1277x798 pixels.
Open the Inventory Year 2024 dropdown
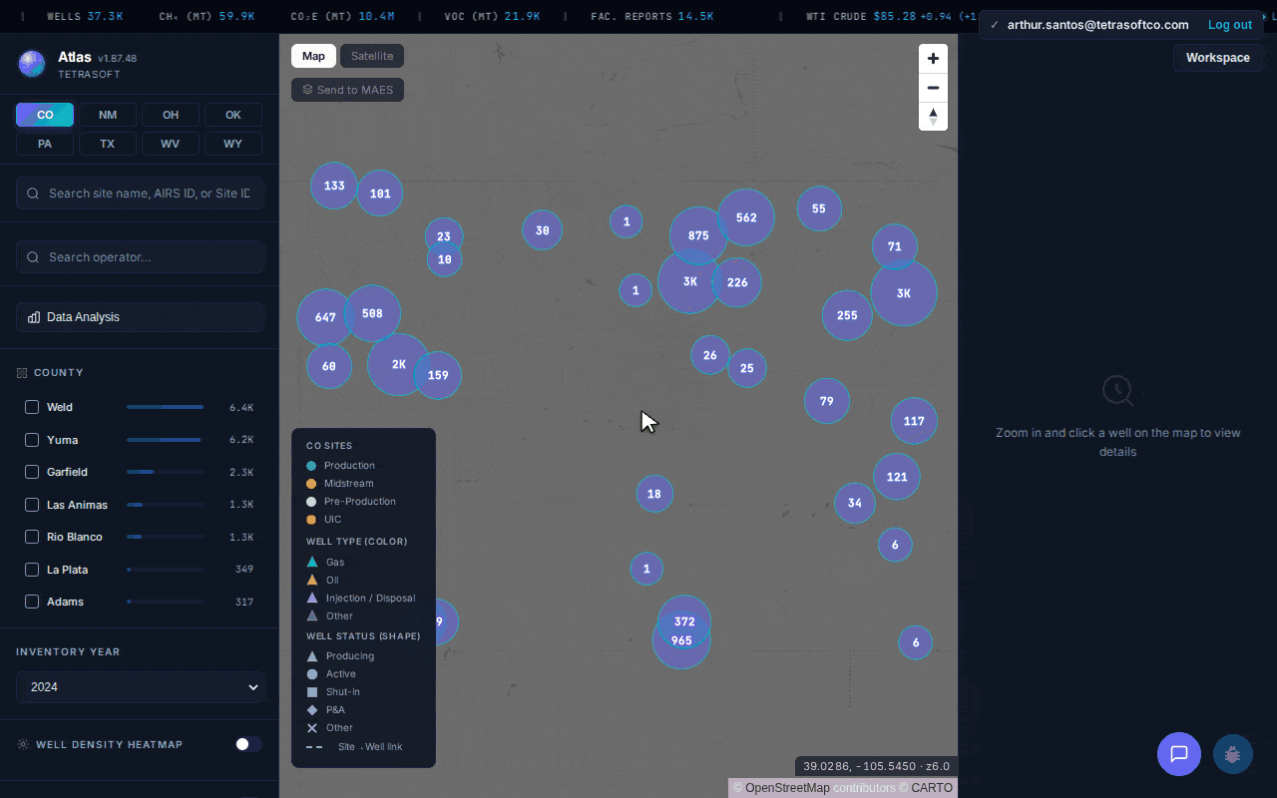[x=140, y=687]
